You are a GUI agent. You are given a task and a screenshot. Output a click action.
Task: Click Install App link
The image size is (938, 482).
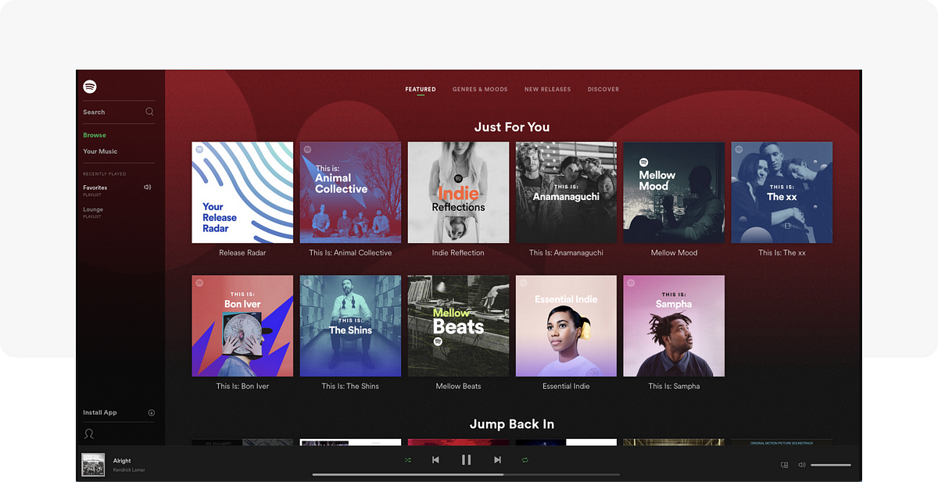pos(100,412)
